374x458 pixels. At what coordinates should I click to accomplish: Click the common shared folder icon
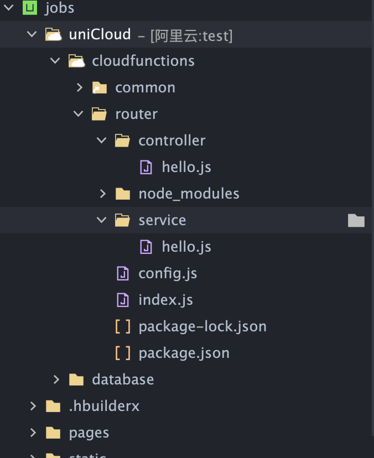[100, 87]
